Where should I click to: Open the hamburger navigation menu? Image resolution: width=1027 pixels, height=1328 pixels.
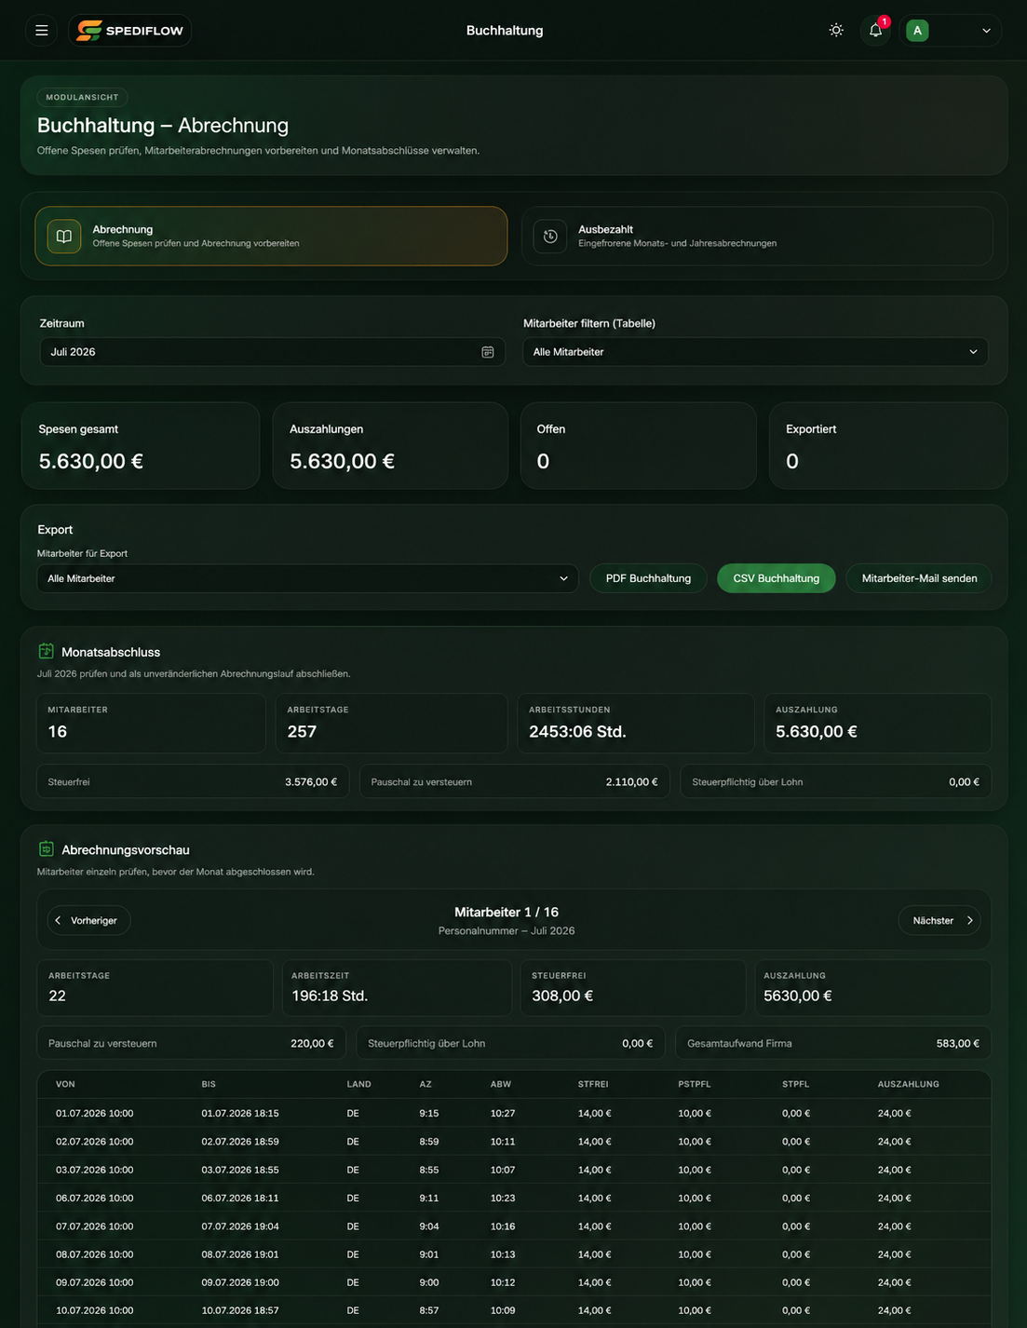coord(42,31)
